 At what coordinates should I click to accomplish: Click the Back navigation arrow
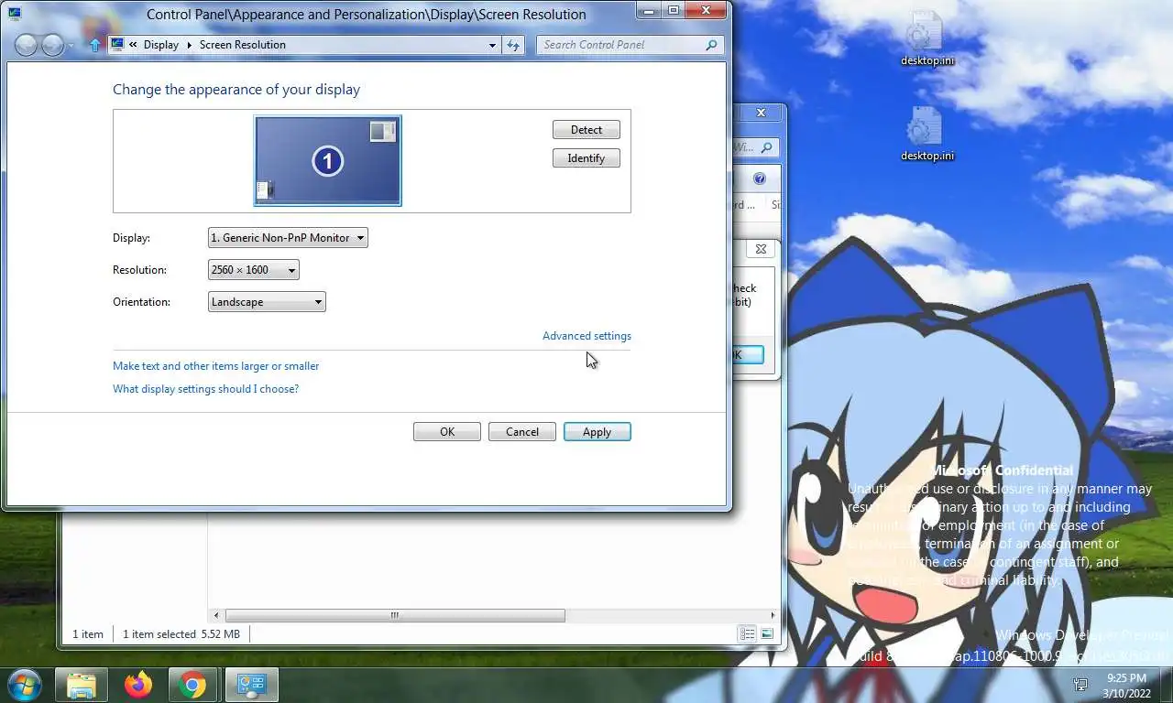[x=27, y=45]
